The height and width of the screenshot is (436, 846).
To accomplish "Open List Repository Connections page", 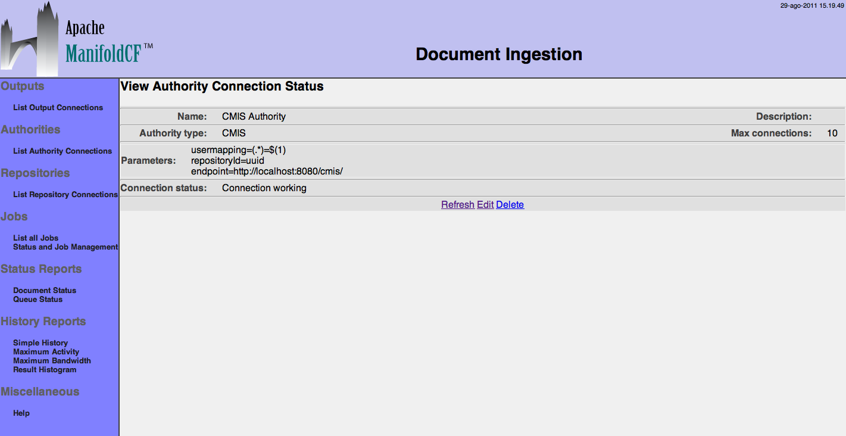I will [x=65, y=195].
